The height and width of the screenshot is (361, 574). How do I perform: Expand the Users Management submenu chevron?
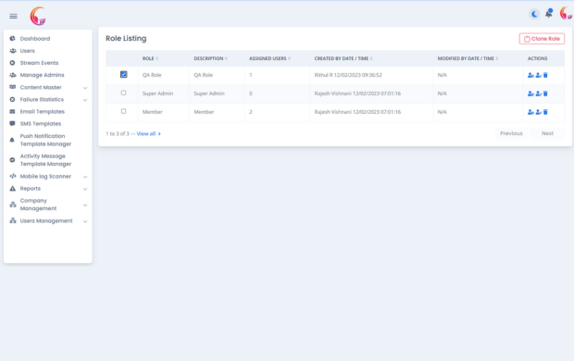(x=85, y=221)
